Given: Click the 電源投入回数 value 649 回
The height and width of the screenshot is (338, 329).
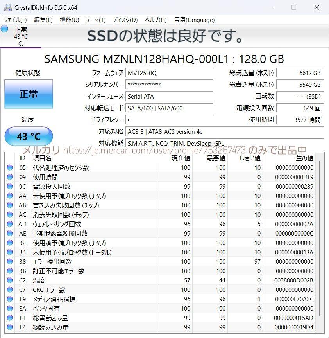Looking at the screenshot, I should click(x=300, y=108).
